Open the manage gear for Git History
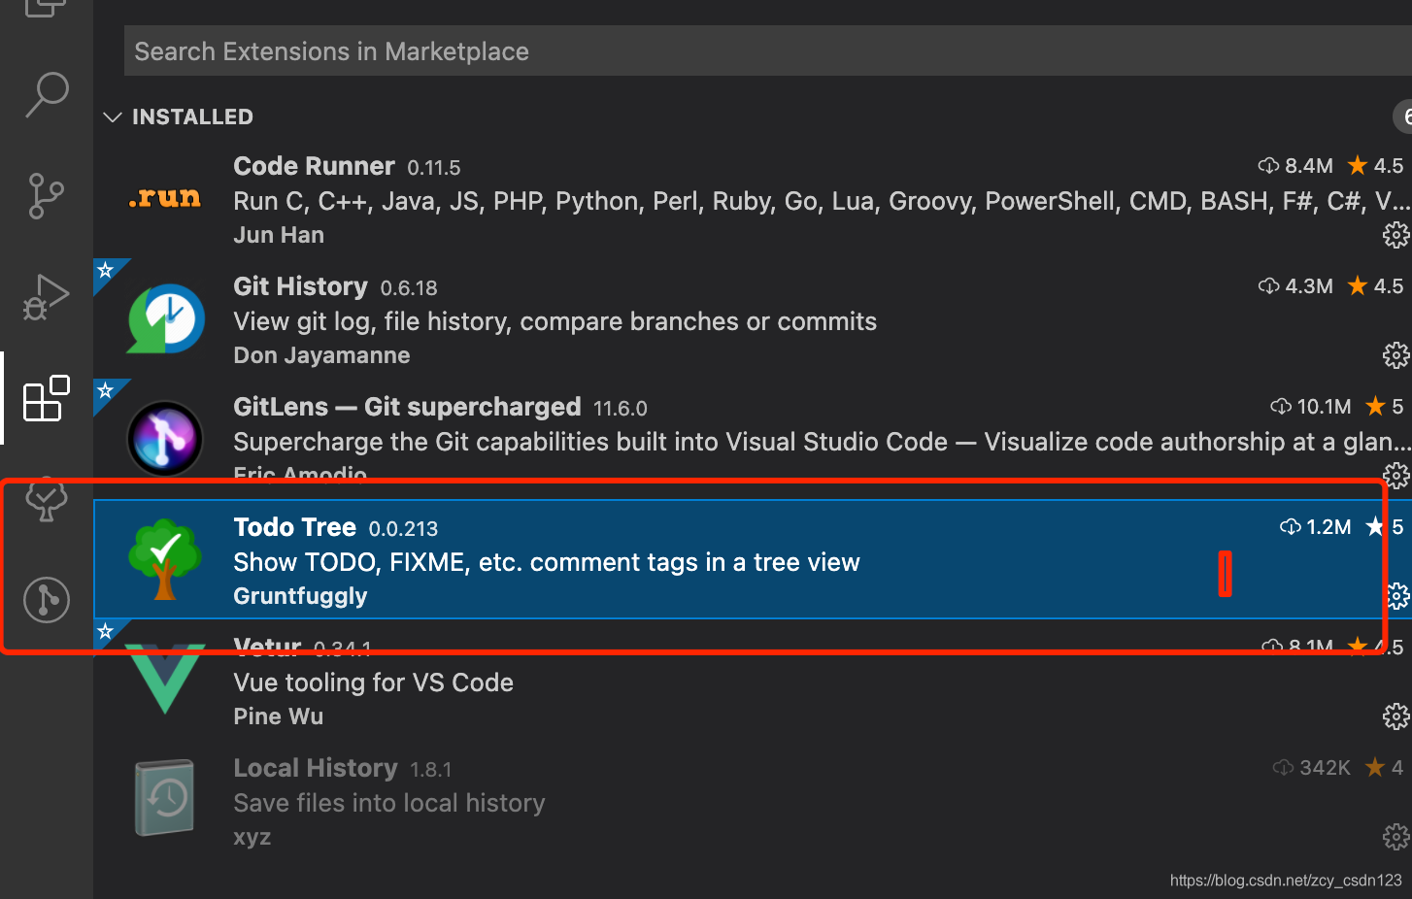 [x=1395, y=355]
